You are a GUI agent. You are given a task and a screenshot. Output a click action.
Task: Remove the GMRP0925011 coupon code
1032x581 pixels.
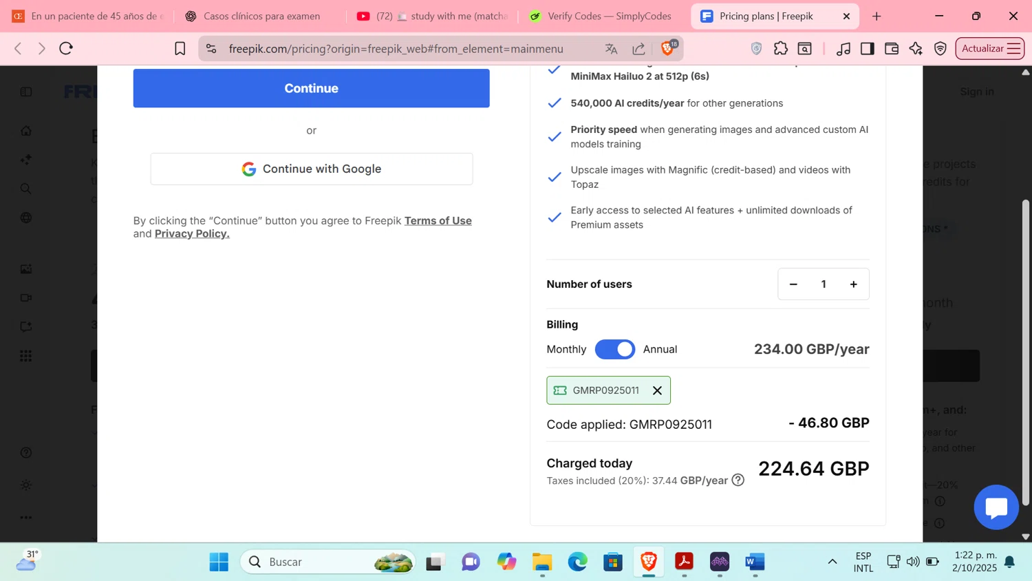click(657, 390)
